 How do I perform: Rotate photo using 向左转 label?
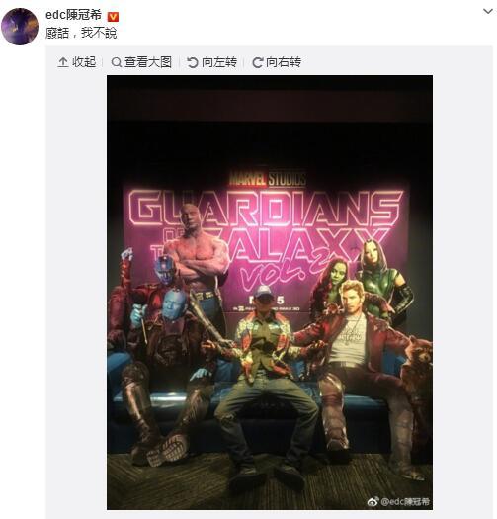coord(219,62)
